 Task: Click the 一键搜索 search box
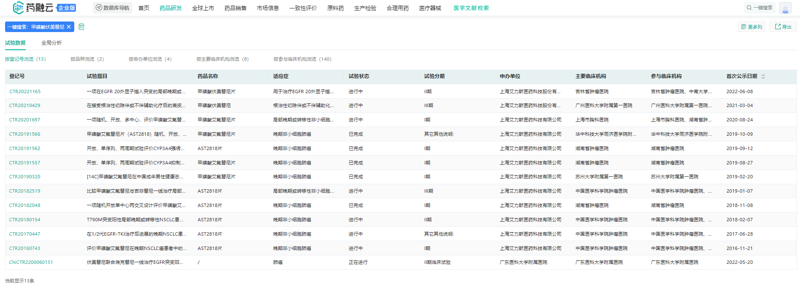click(759, 8)
